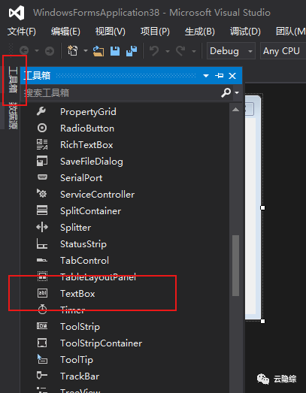Click the SaveFileDialog text label
This screenshot has height=393, width=306.
coord(92,162)
